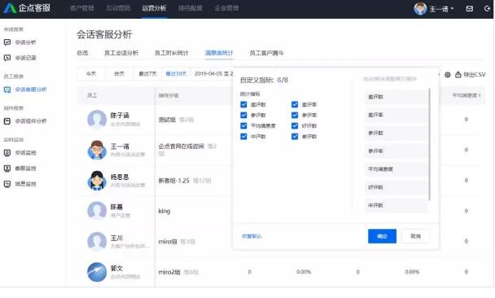Click the 导出CSV export icon
Viewport: 495px width, 298px height.
tap(458, 75)
